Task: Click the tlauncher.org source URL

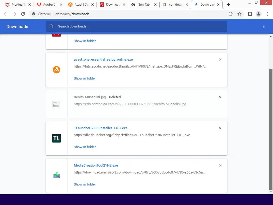Action: [132, 135]
